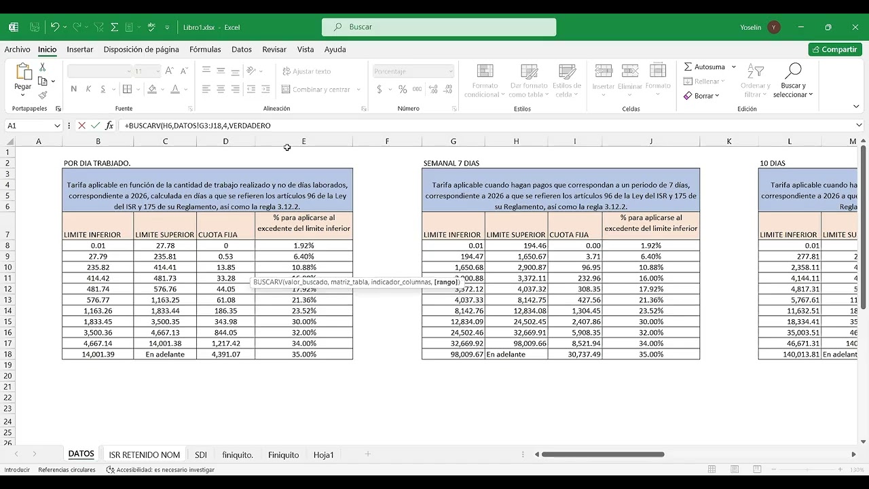
Task: Click the Insertar cells icon
Action: point(603,71)
